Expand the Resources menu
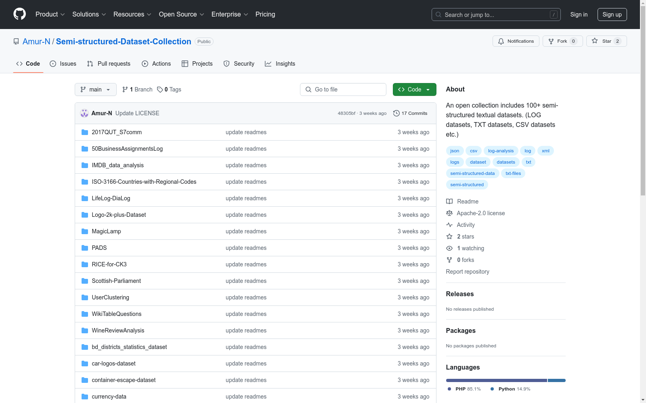The width and height of the screenshot is (646, 403). point(132,15)
